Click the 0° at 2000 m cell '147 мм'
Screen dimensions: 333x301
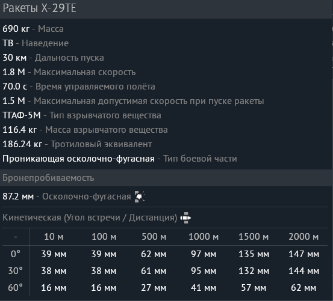[x=303, y=254]
